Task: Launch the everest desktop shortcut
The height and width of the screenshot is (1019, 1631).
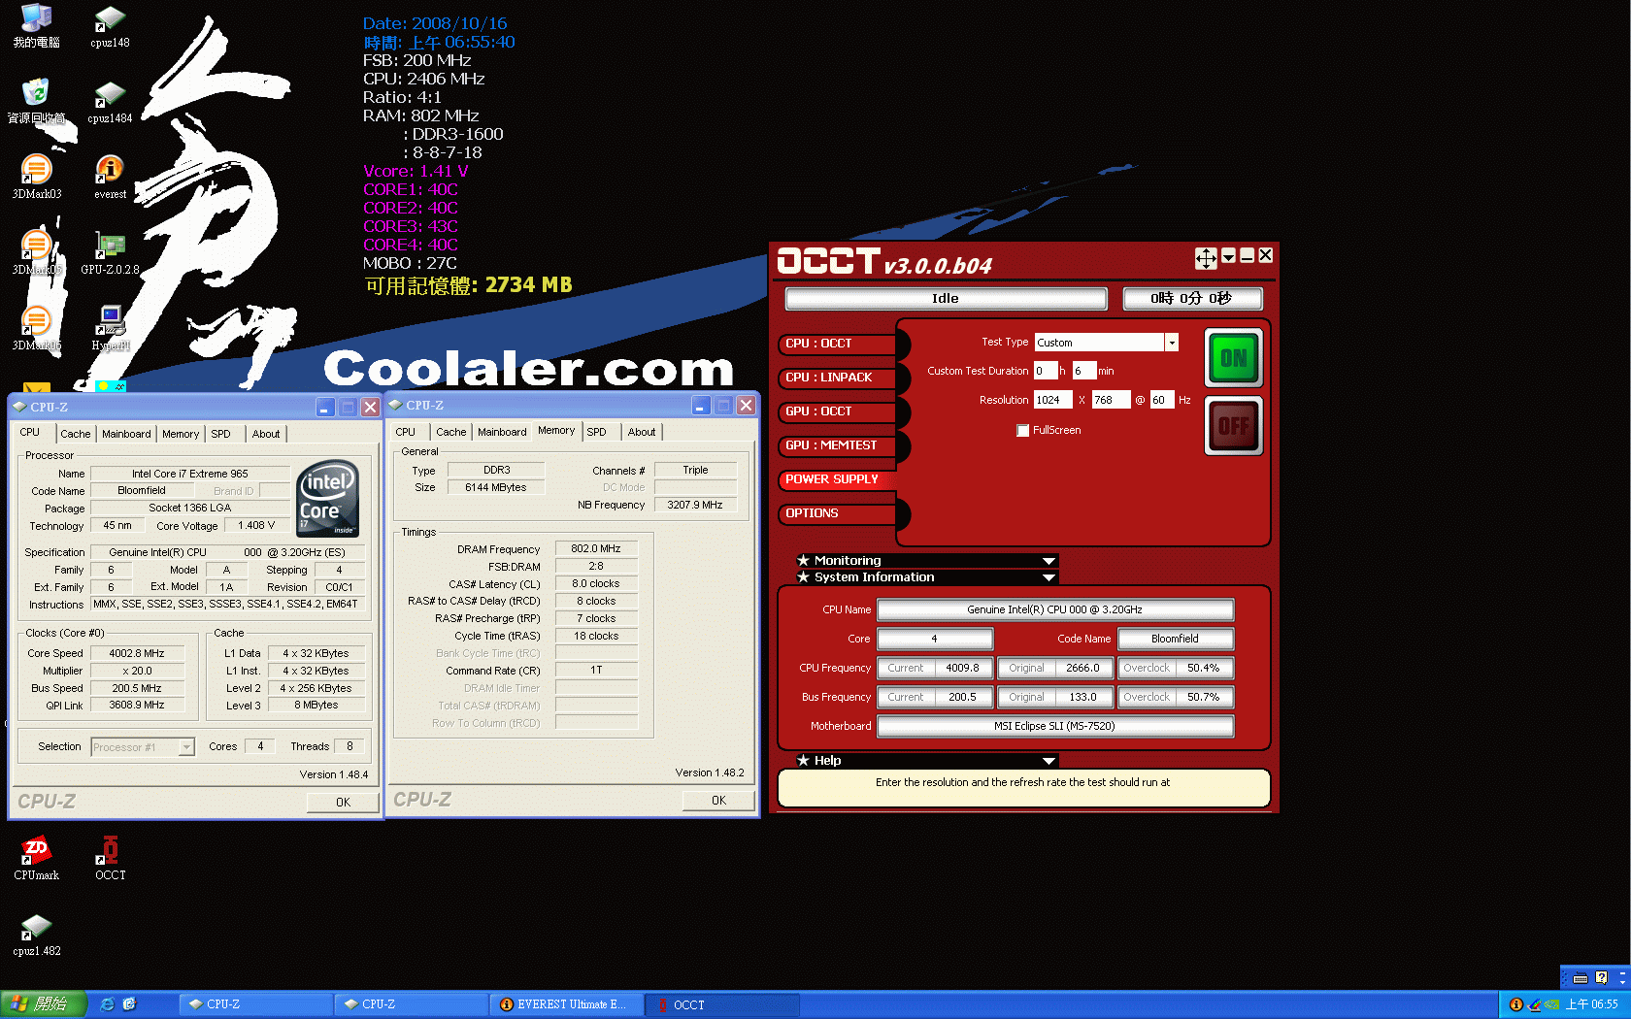Action: (110, 178)
